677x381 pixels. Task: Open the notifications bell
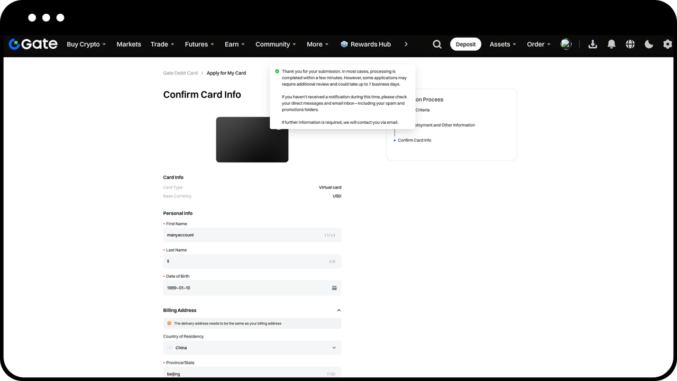point(611,44)
